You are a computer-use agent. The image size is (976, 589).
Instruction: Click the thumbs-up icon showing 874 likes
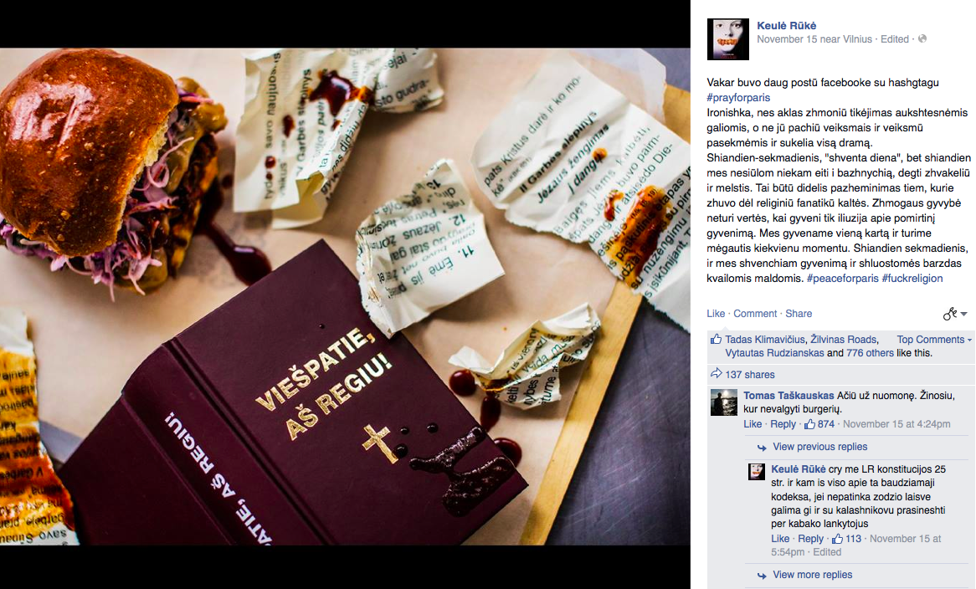click(809, 423)
